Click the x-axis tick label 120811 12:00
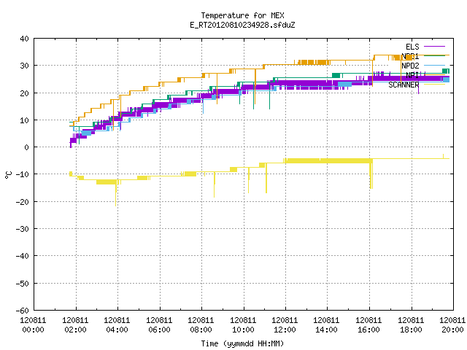 click(x=285, y=325)
